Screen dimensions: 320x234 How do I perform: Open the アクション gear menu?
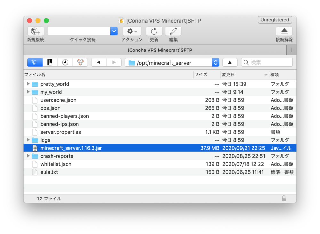point(132,31)
